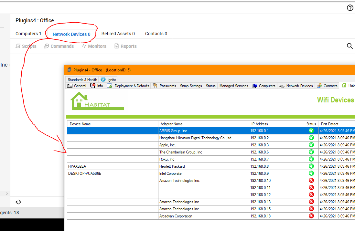This screenshot has height=231, width=355.
Task: Switch to the Computers 1 tab
Action: 28,34
